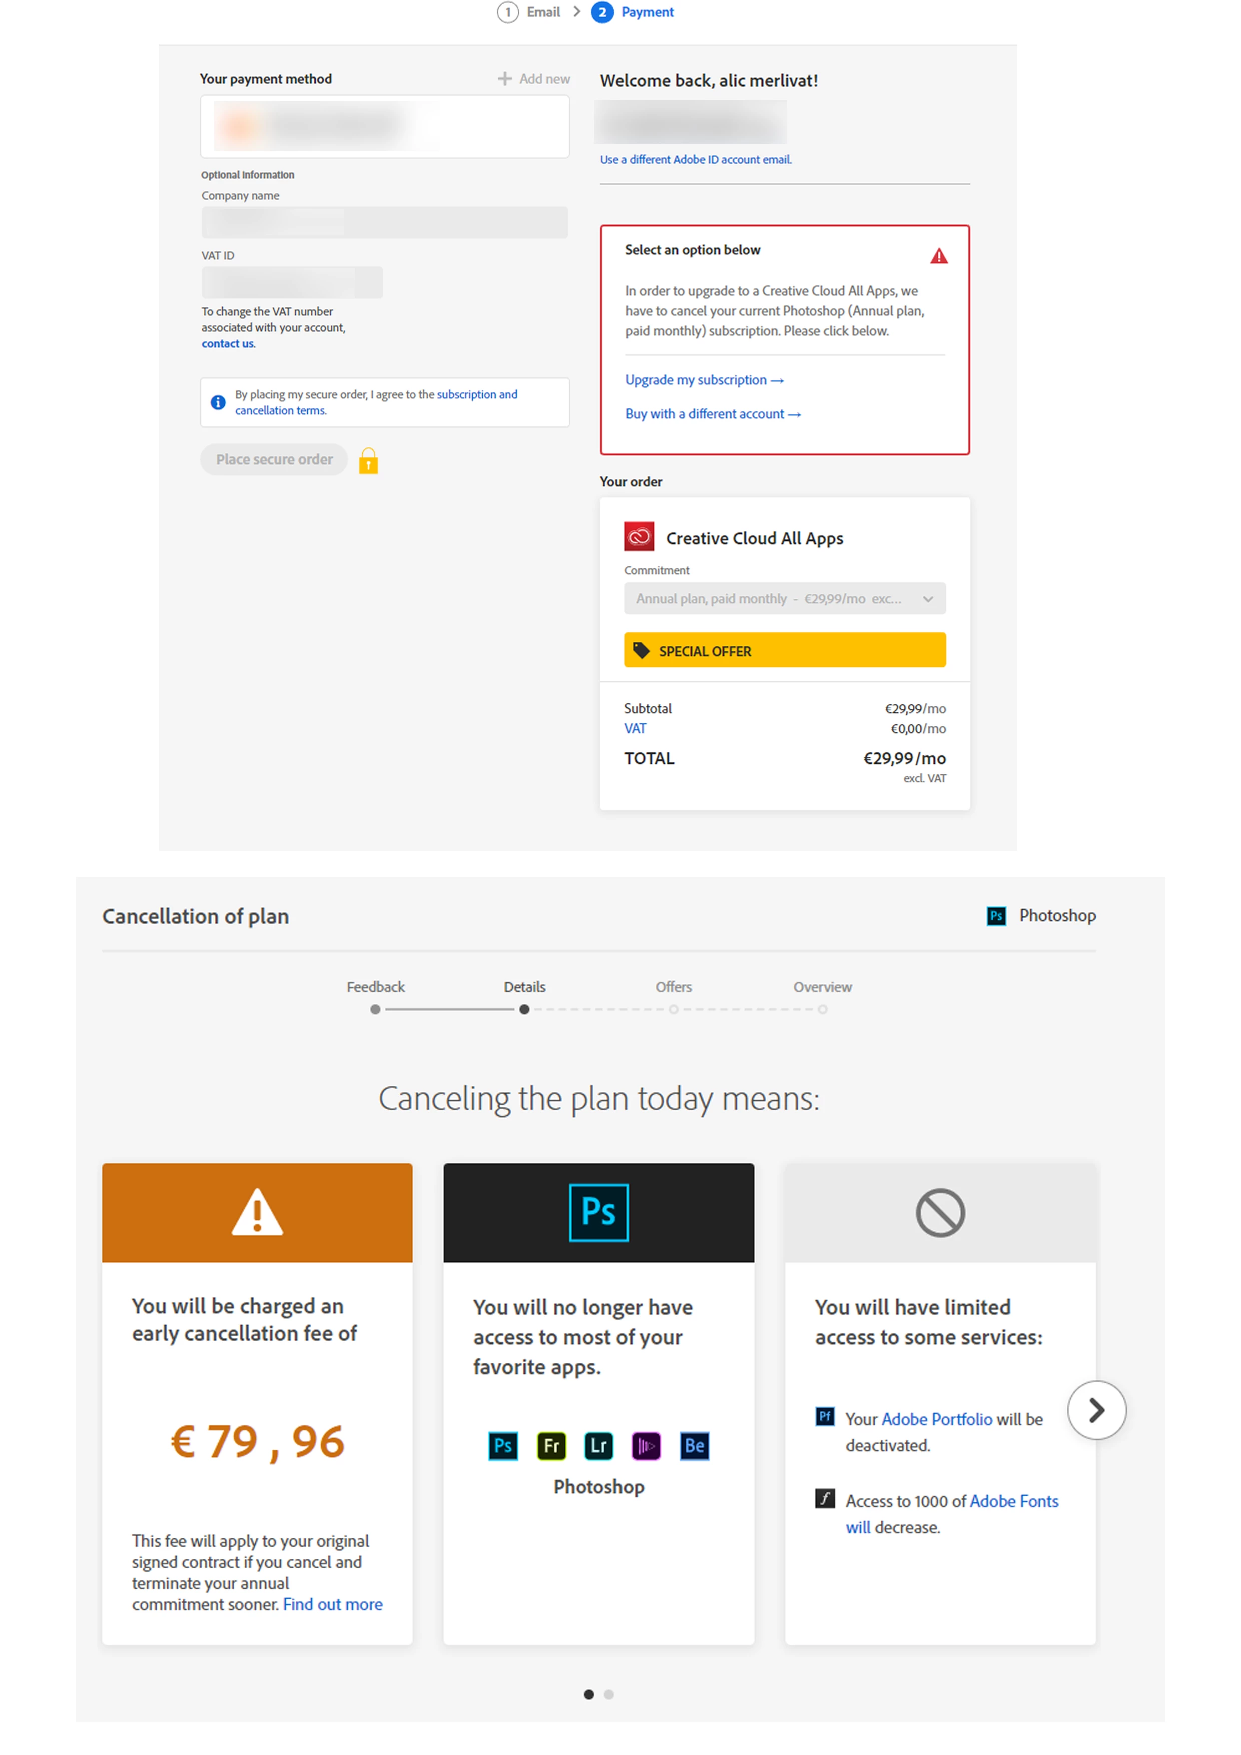Click the red warning triangle icon
Screen dimensions: 1241x1755
pos(938,255)
